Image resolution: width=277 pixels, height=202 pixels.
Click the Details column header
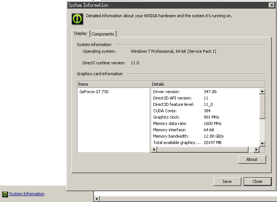pos(208,84)
